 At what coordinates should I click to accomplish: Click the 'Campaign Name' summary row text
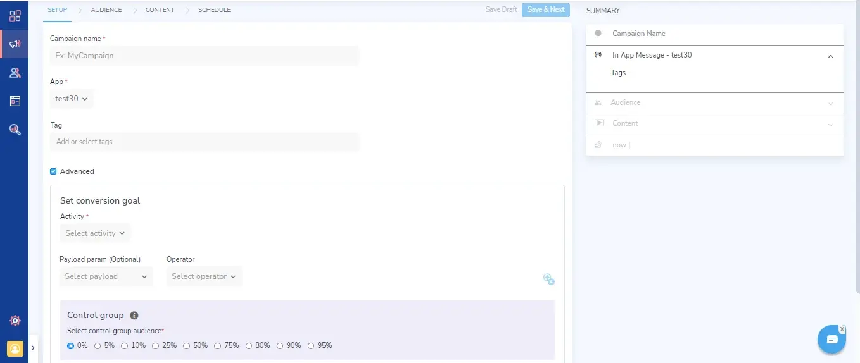coord(639,34)
